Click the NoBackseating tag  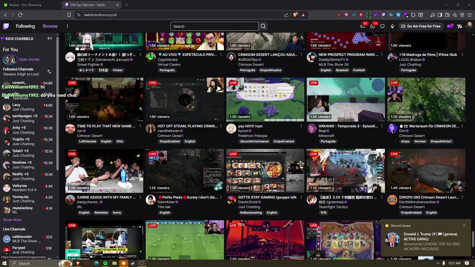[251, 212]
